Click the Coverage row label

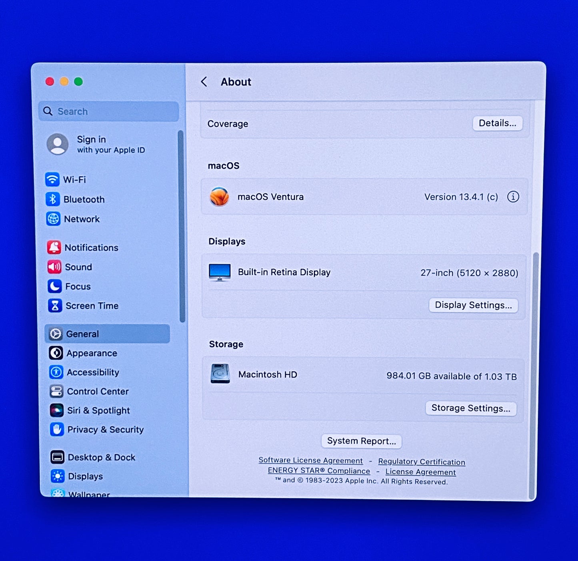click(228, 124)
